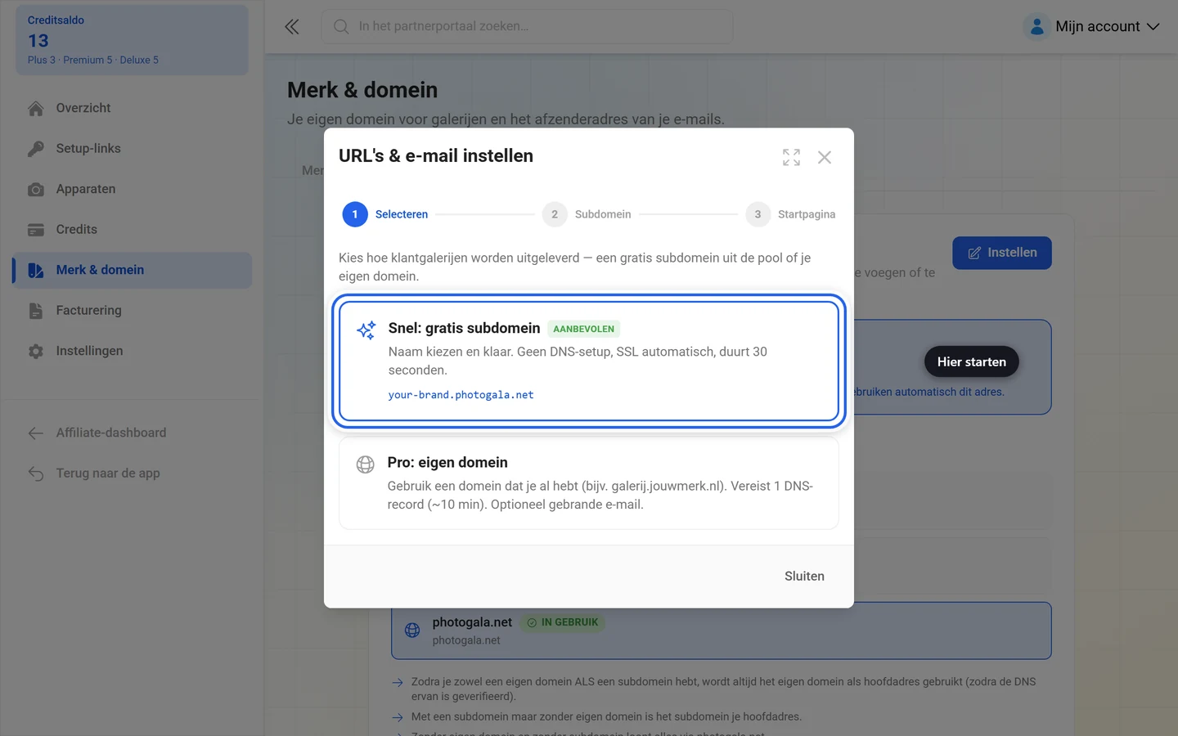Expand the Mijn account dropdown chevron
Screen dimensions: 1178x736
tap(1153, 27)
